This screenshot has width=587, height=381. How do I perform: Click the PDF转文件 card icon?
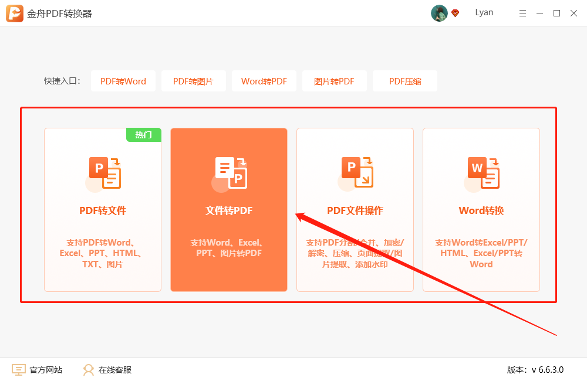tap(103, 174)
